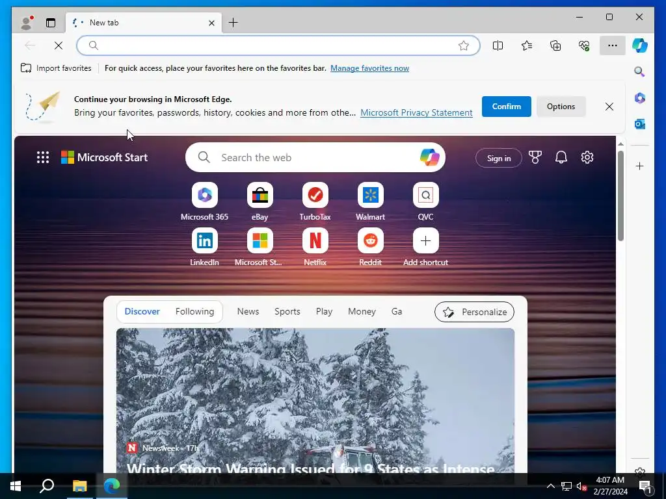666x499 pixels.
Task: Open QVC shortcut
Action: pos(425,201)
